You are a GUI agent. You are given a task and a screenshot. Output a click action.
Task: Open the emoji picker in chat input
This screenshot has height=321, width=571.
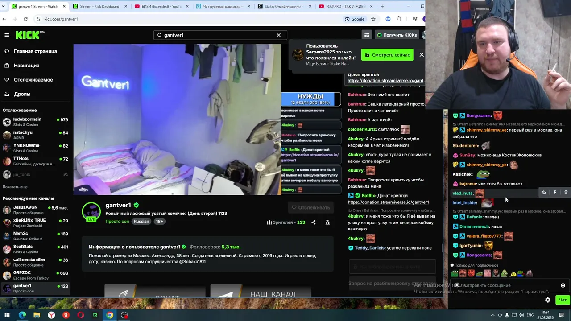(563, 285)
